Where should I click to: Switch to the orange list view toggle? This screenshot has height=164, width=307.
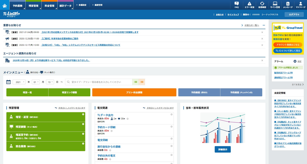(x=142, y=82)
